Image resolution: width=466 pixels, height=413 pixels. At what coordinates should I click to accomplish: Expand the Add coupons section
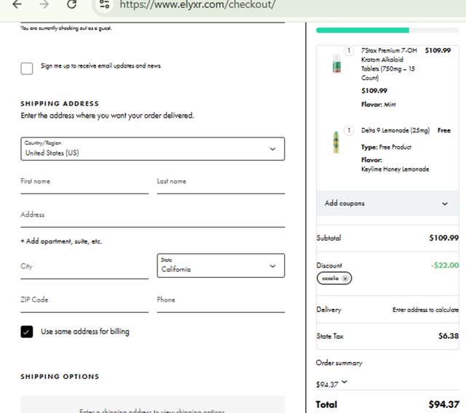(387, 204)
